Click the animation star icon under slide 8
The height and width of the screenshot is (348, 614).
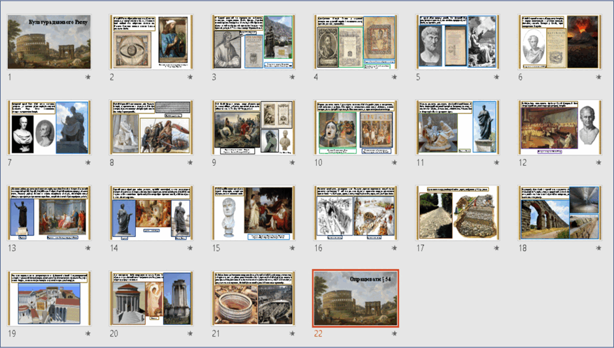[190, 163]
